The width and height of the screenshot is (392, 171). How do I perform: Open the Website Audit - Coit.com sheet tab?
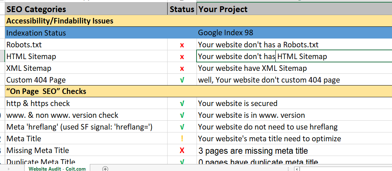(x=57, y=168)
